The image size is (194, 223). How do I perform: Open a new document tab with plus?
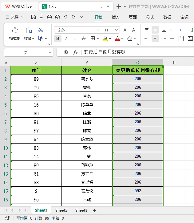click(x=119, y=6)
